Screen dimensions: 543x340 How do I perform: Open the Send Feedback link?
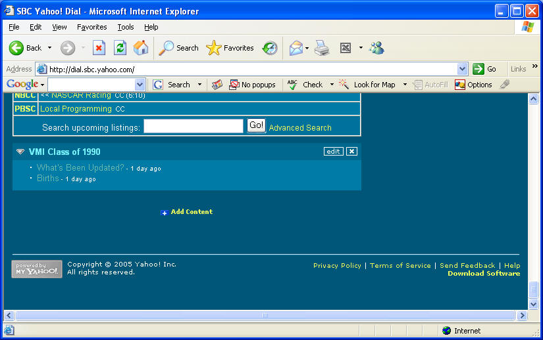(467, 265)
